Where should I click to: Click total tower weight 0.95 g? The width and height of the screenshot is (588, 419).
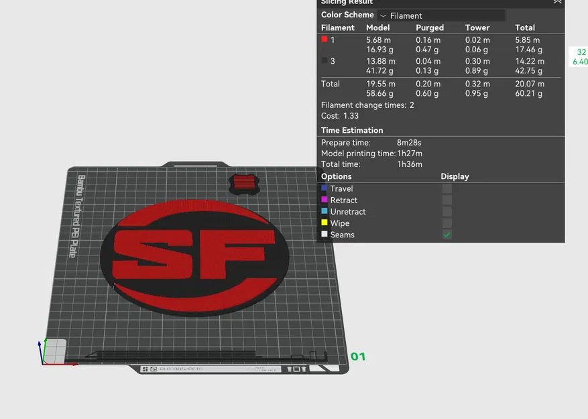pyautogui.click(x=477, y=93)
